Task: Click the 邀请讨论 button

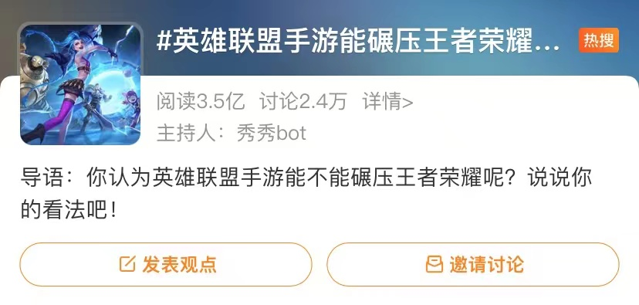Action: coord(473,264)
